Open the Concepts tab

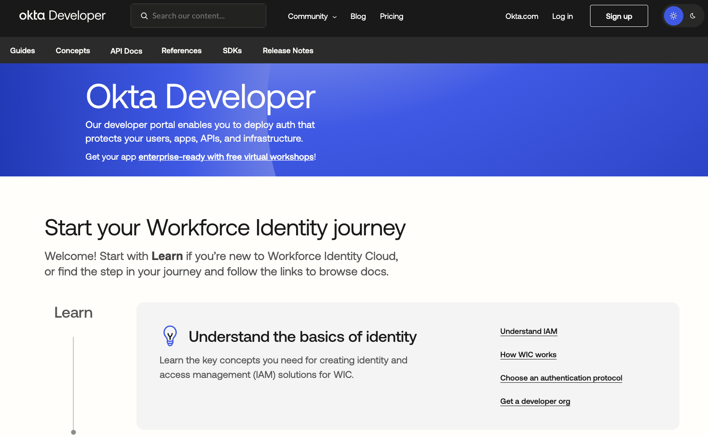click(73, 51)
